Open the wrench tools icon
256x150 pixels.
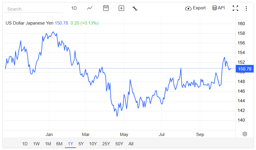(135, 8)
